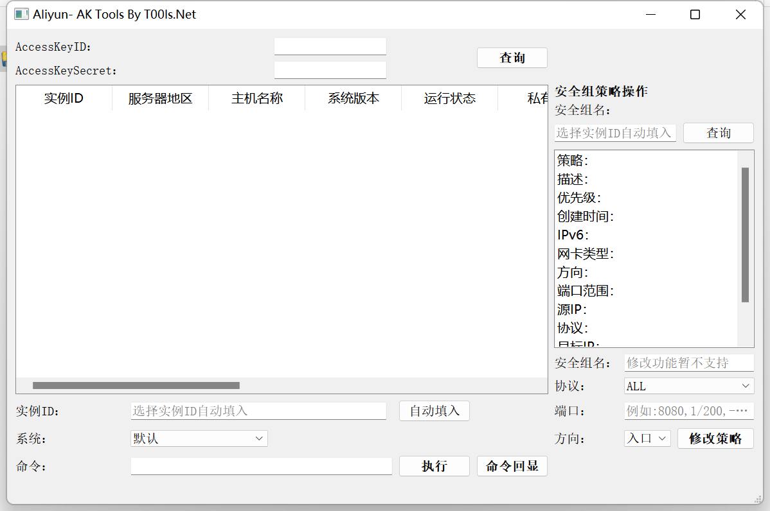770x511 pixels.
Task: Click the 执行 button
Action: [x=434, y=466]
